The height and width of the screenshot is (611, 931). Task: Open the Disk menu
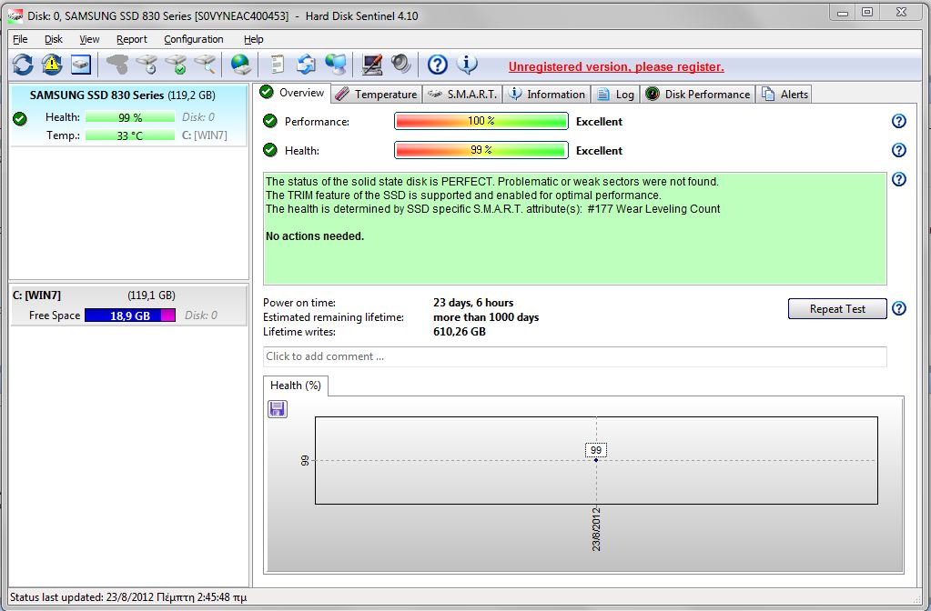click(x=54, y=39)
